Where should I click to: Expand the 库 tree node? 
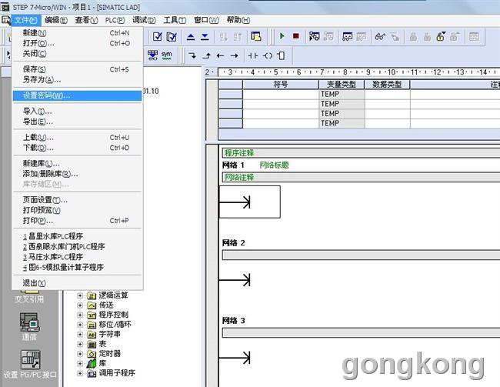pyautogui.click(x=80, y=363)
